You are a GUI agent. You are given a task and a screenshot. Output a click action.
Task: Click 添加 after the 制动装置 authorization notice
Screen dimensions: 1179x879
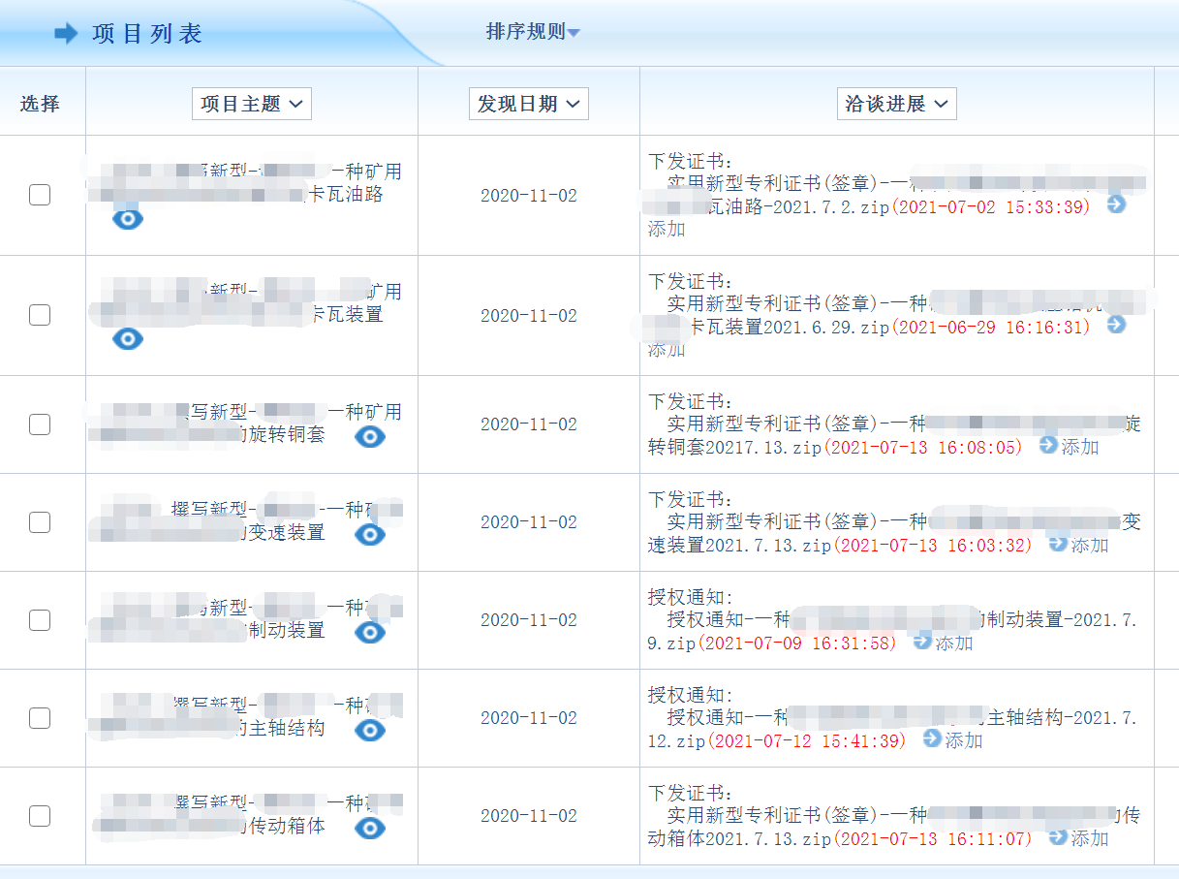(953, 643)
